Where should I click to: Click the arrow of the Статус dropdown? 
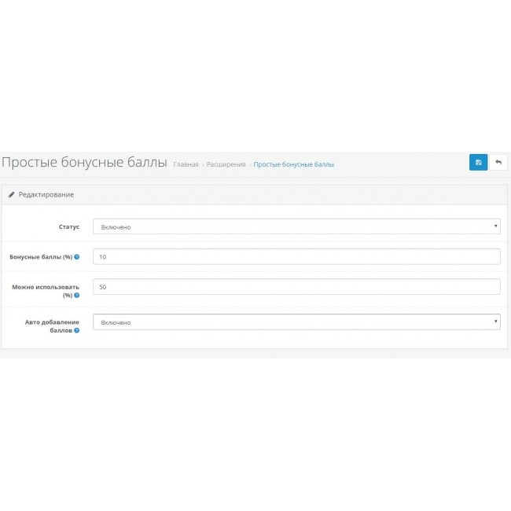pos(495,226)
